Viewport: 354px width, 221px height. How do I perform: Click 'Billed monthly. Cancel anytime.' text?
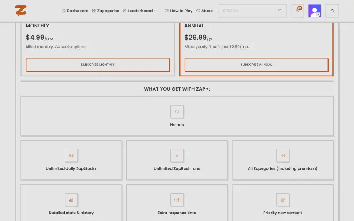(x=56, y=47)
